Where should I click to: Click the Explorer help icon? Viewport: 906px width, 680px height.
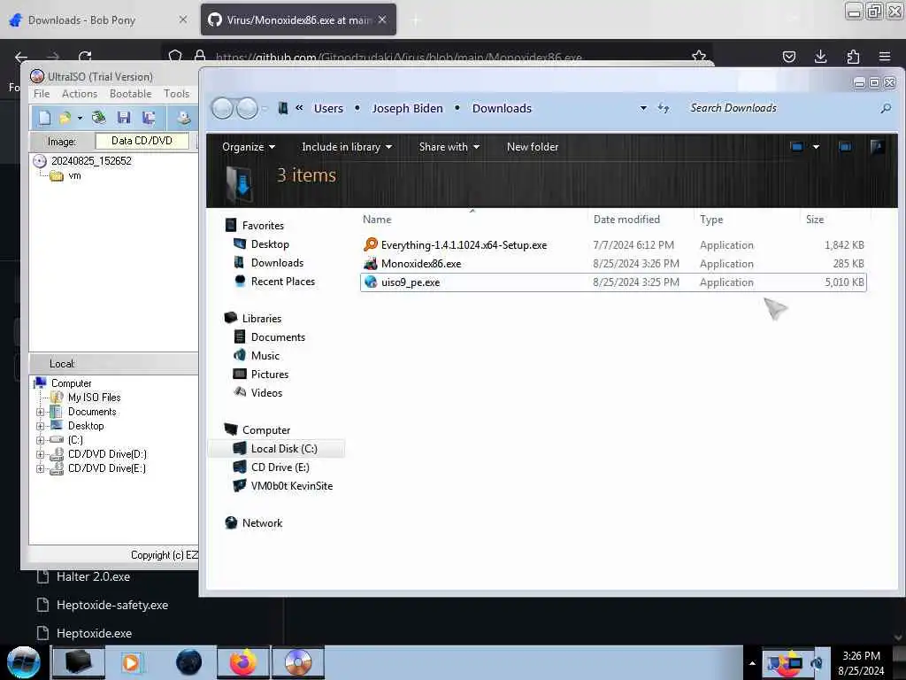click(x=877, y=147)
